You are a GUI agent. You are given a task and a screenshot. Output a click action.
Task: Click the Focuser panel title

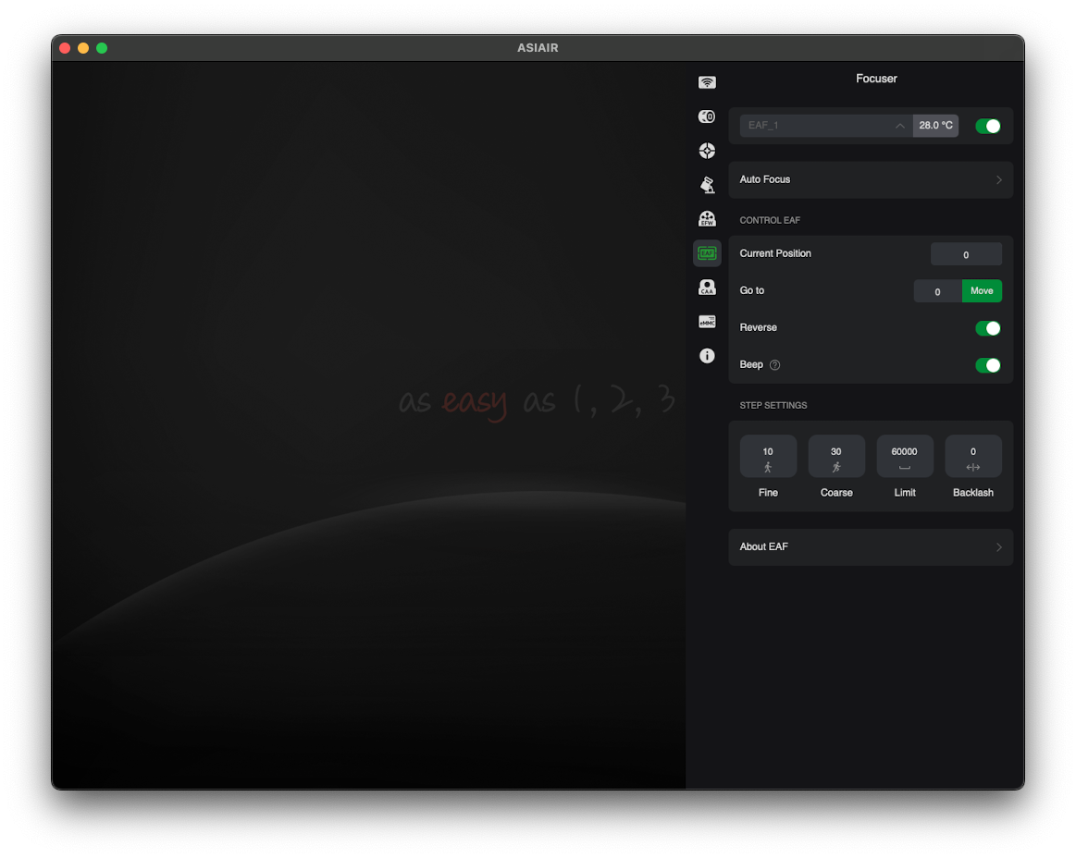(876, 79)
